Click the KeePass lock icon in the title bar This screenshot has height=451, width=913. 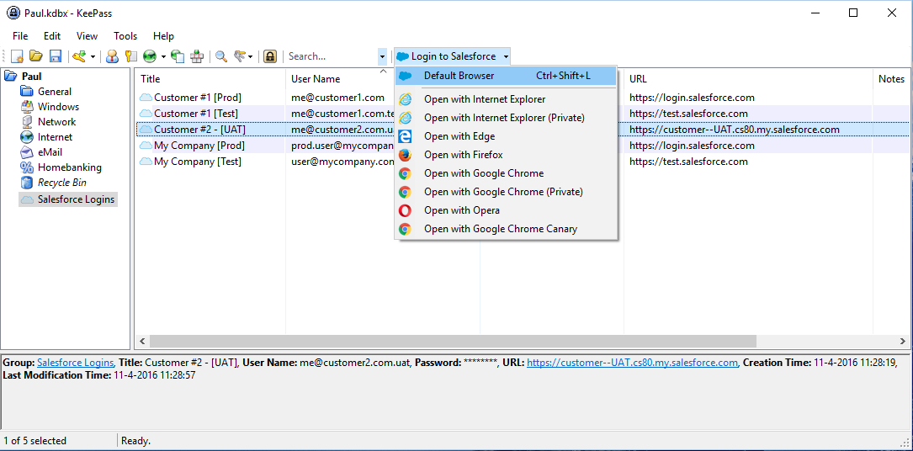point(13,13)
